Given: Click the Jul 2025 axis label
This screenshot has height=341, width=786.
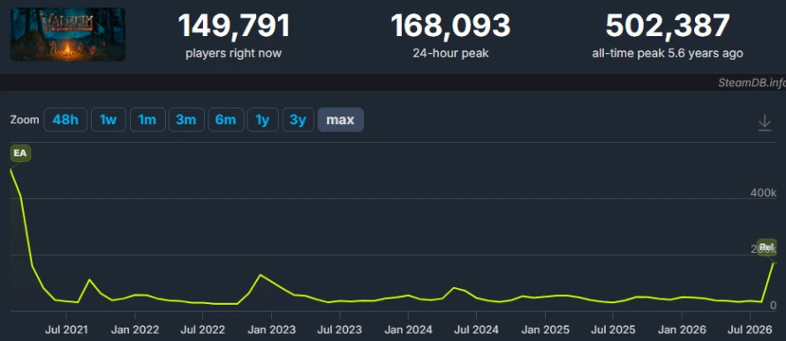Looking at the screenshot, I should (613, 330).
